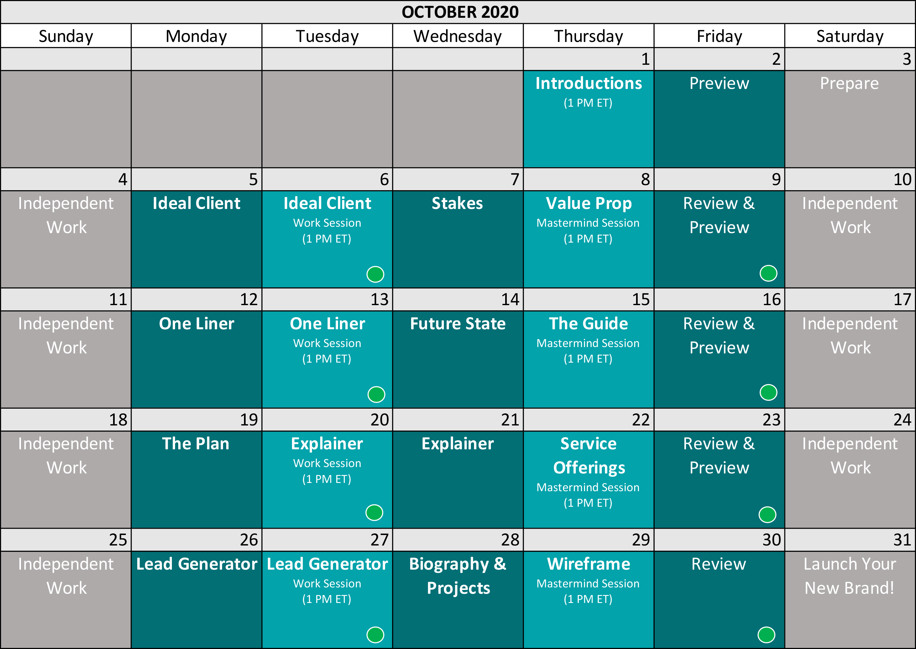Click the green dot on October 16
This screenshot has width=916, height=649.
click(769, 392)
